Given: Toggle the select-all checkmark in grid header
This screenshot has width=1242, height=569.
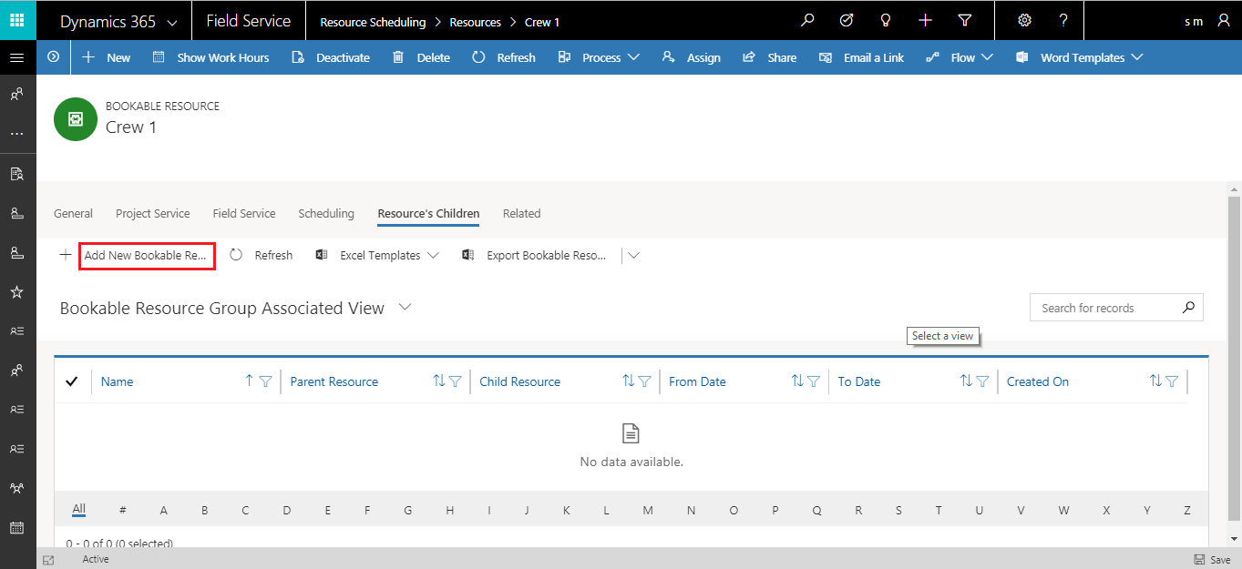Looking at the screenshot, I should pos(72,381).
